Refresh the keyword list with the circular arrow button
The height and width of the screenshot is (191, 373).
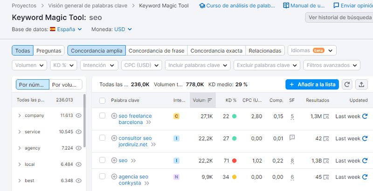click(347, 84)
